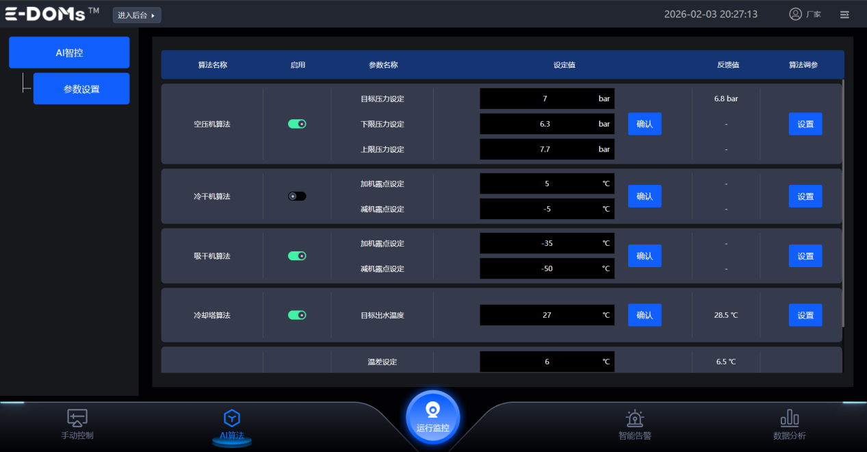Click the parameter table vertical scrollbar
The height and width of the screenshot is (452, 867).
(x=843, y=205)
